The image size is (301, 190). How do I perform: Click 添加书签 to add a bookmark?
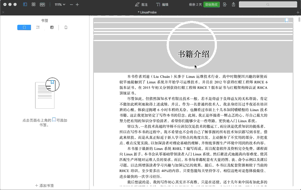click(44, 185)
